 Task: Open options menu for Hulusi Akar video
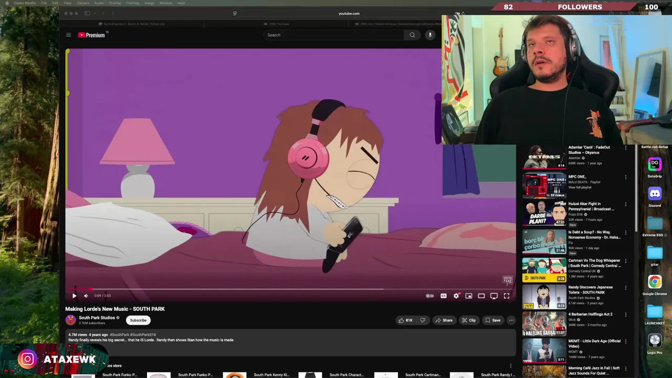click(x=625, y=204)
